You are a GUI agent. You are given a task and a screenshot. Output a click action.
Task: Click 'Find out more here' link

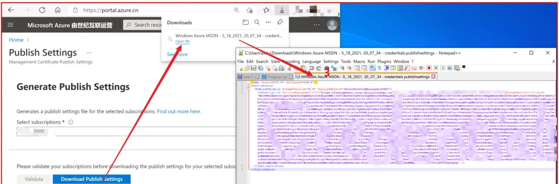pos(179,111)
